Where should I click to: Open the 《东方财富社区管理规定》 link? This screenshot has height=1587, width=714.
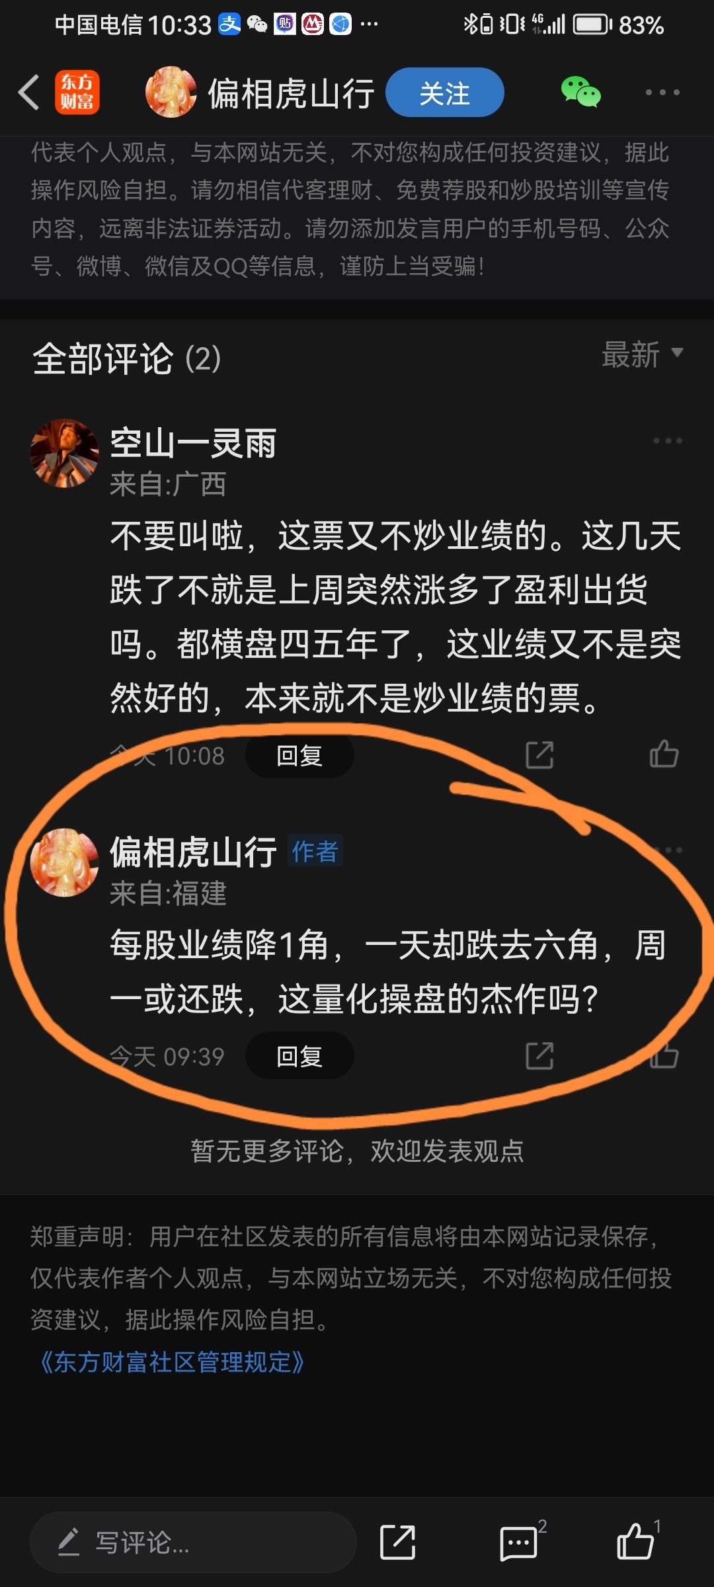pyautogui.click(x=170, y=1362)
